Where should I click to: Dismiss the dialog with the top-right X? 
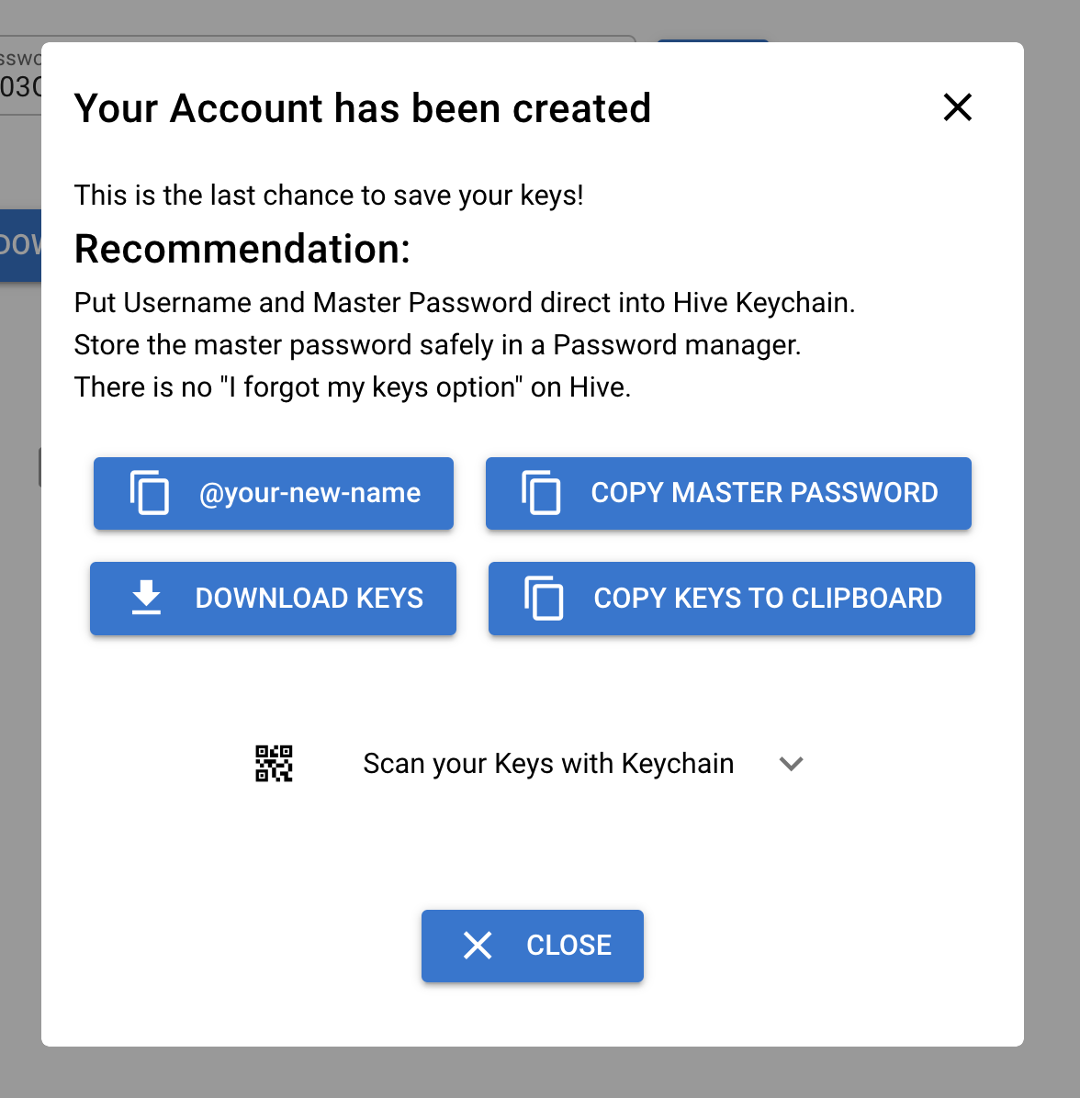958,107
